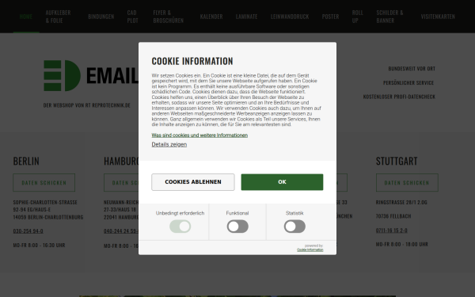
Task: Click Ringstrasse 28/1 2.OG address
Action: coord(401,202)
